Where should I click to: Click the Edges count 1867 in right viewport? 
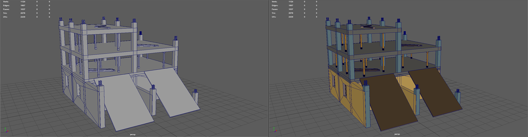pyautogui.click(x=291, y=5)
